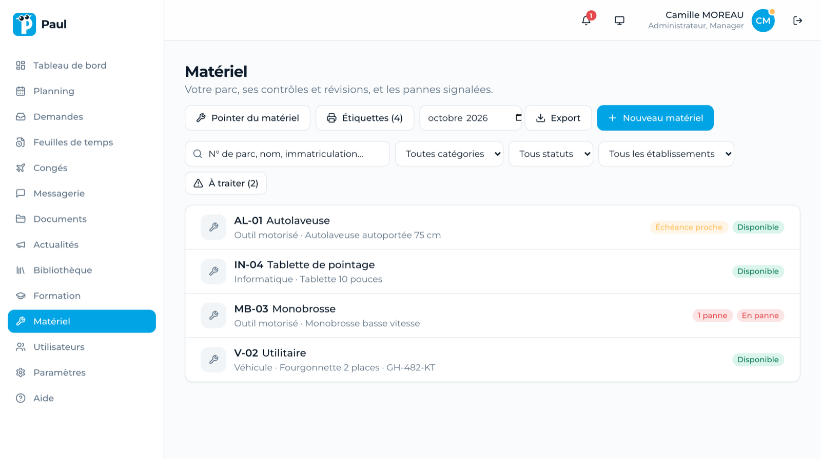The height and width of the screenshot is (459, 821).
Task: Click the logout icon
Action: pos(797,20)
